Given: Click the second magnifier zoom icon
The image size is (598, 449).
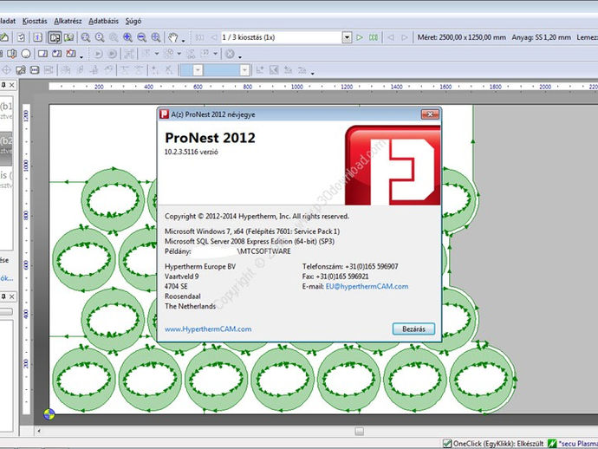Looking at the screenshot, I should 100,37.
